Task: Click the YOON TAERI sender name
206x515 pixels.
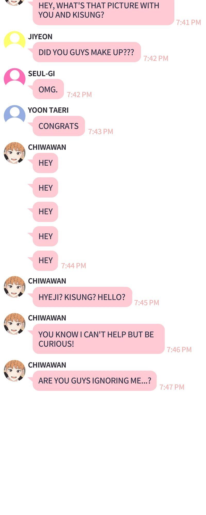Action: (48, 110)
